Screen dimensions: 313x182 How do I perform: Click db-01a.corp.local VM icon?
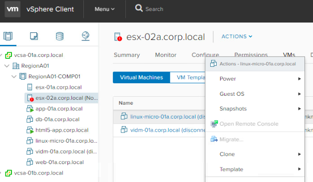(30, 119)
